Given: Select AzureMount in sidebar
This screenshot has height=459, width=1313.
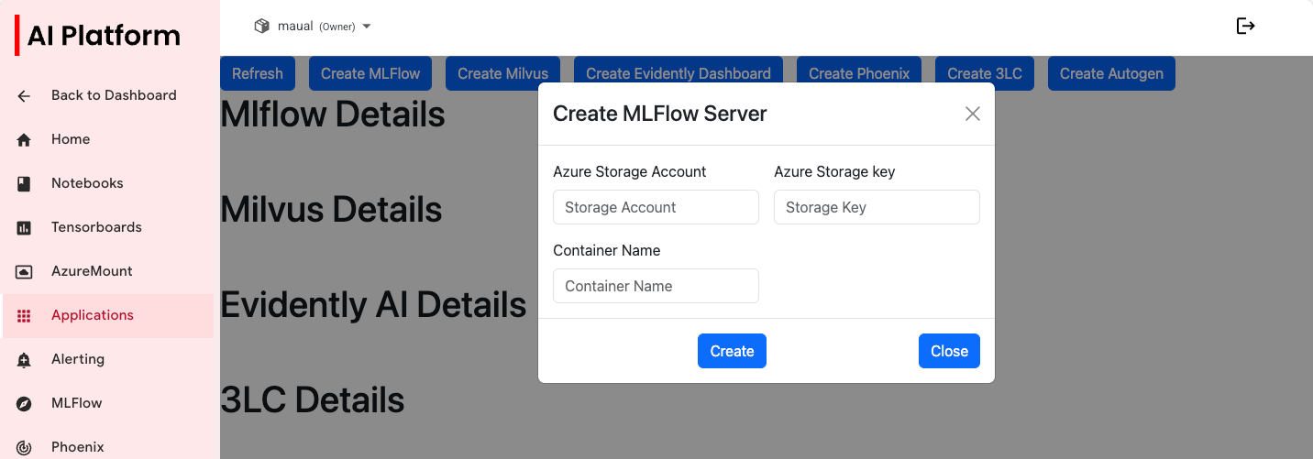Looking at the screenshot, I should [x=109, y=271].
